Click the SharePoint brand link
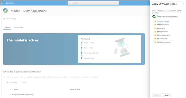 (x=10, y=3)
